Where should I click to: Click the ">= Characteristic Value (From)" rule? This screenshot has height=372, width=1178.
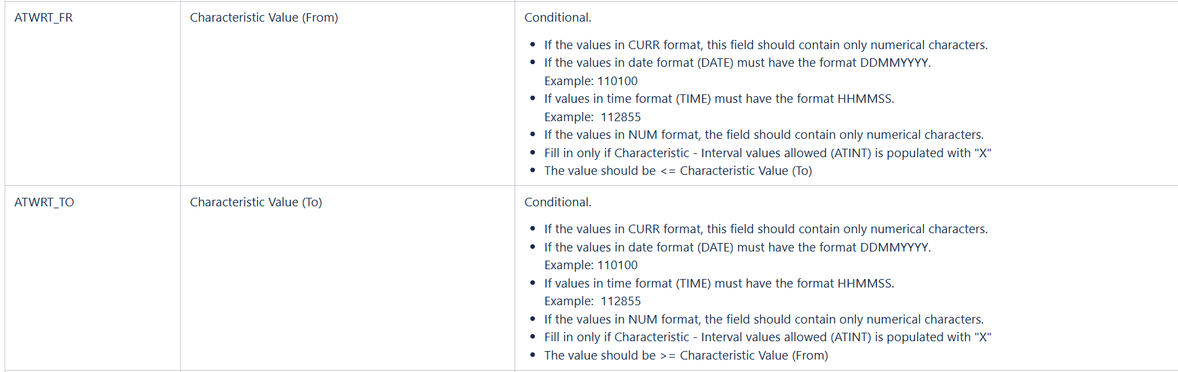click(x=686, y=356)
